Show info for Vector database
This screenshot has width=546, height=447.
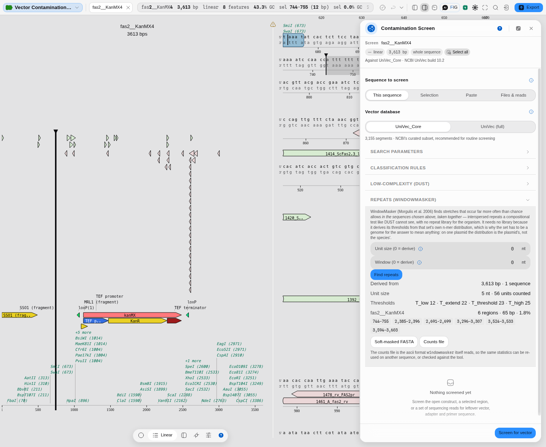coord(531,112)
